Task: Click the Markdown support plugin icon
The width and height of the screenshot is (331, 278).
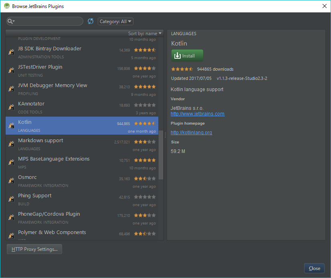Action: (x=11, y=144)
